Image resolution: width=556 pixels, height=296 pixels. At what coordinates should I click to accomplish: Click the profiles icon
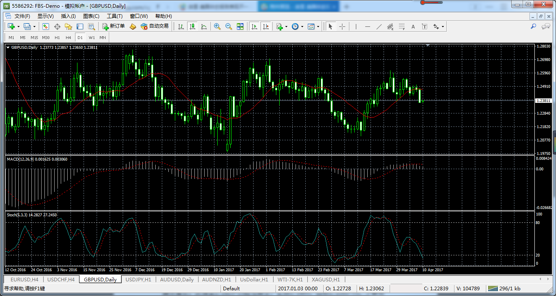click(x=27, y=26)
